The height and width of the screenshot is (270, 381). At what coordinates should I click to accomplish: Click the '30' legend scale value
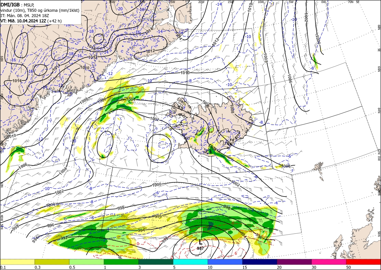point(314,267)
